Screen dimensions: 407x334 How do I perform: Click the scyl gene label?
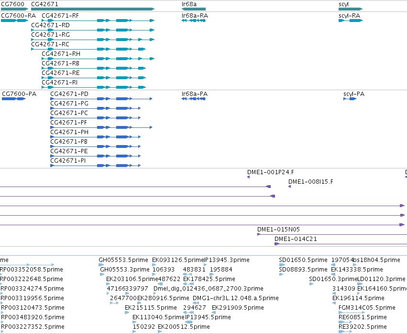[x=343, y=4]
